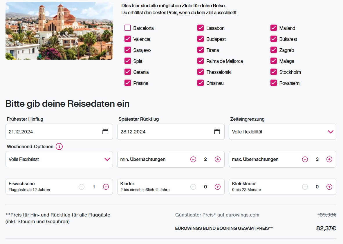
Task: Increase Kleinkinder with the plus icon
Action: click(329, 187)
